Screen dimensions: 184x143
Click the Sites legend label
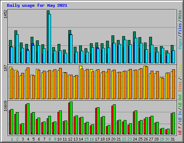click(180, 87)
